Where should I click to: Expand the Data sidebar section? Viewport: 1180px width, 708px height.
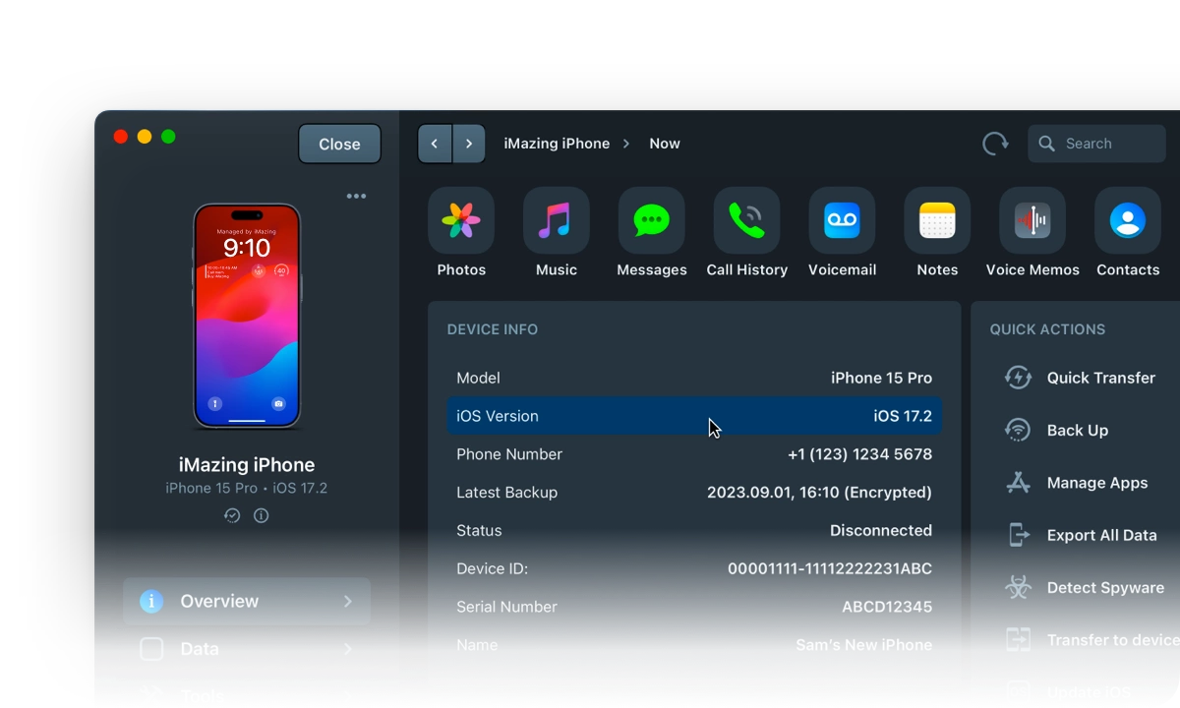pos(246,649)
